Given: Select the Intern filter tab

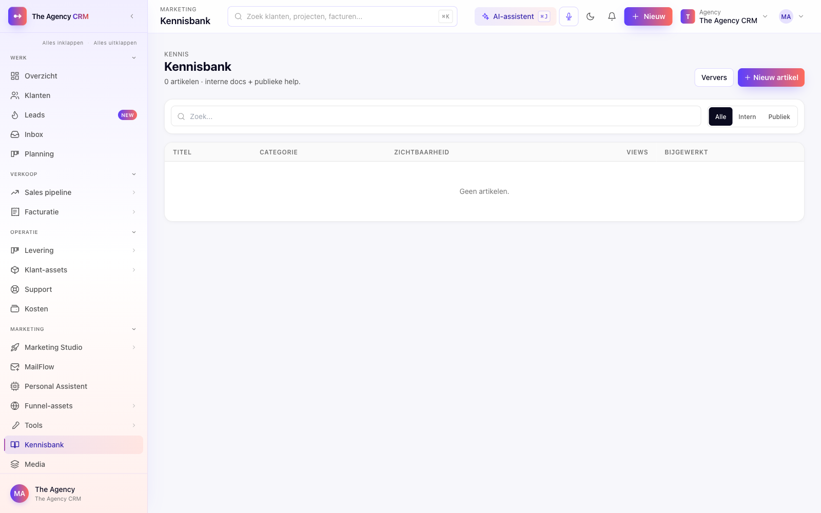Looking at the screenshot, I should (x=747, y=116).
